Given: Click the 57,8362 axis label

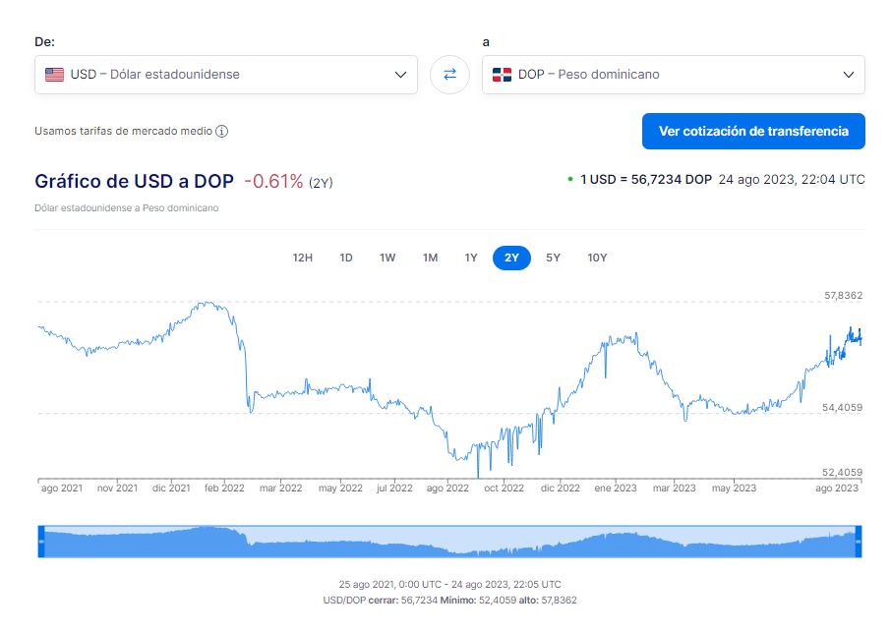Looking at the screenshot, I should pyautogui.click(x=843, y=295).
